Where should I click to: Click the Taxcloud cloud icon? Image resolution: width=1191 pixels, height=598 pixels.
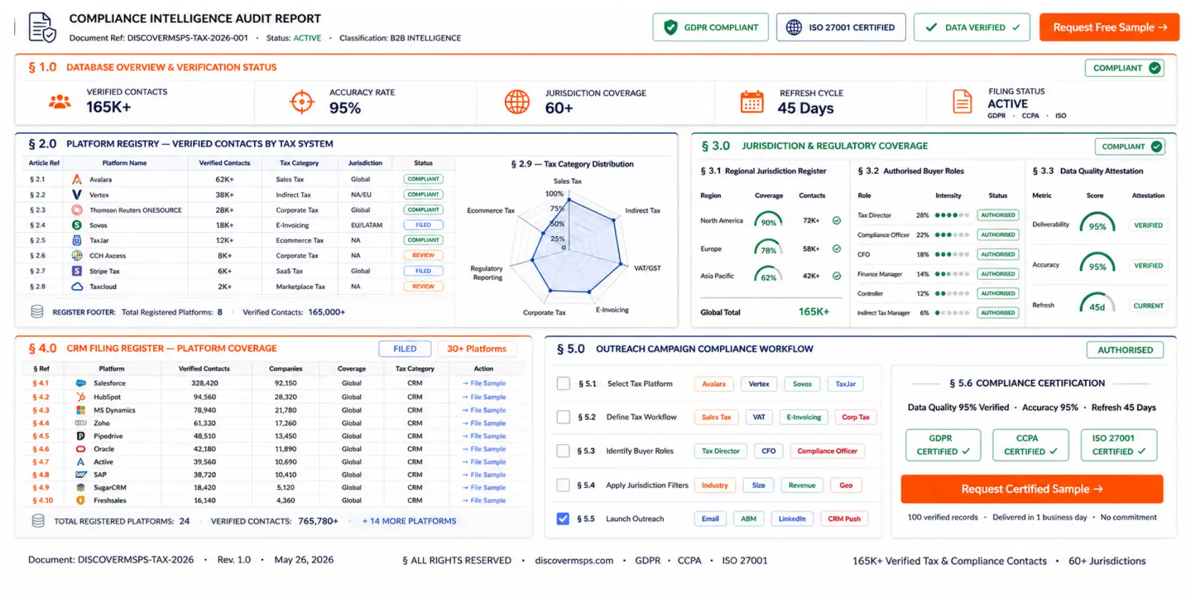coord(77,287)
